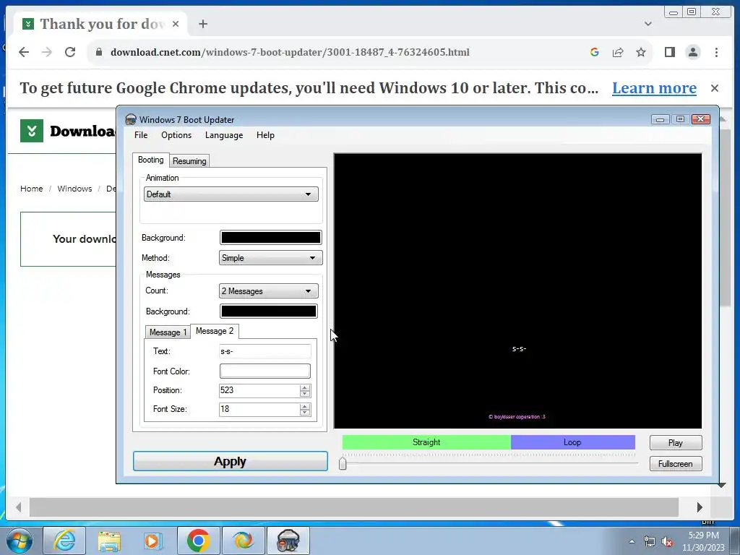Increase Font Size with up spinner
The width and height of the screenshot is (740, 555).
[305, 406]
